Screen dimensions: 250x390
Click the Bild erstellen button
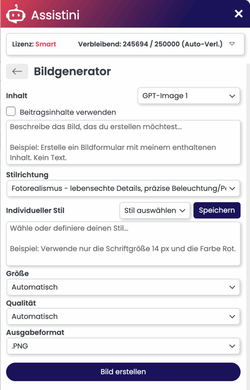123,371
